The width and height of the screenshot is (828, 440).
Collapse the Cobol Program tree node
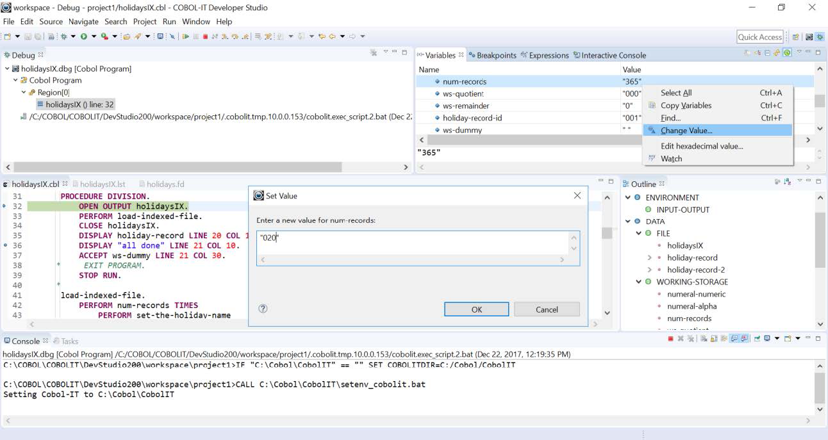[x=14, y=79]
